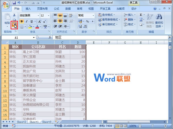Apply yellow fill color bucket
173x129 pixels.
click(30, 27)
